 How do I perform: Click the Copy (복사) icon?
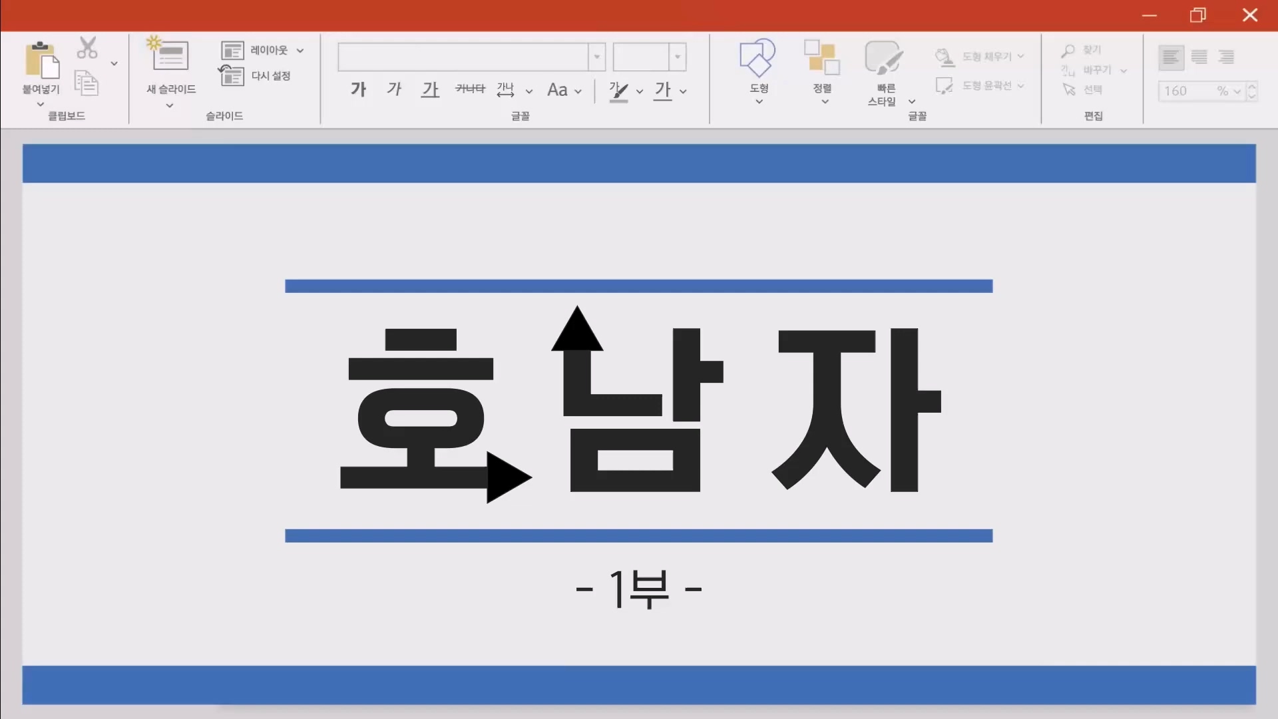(85, 83)
